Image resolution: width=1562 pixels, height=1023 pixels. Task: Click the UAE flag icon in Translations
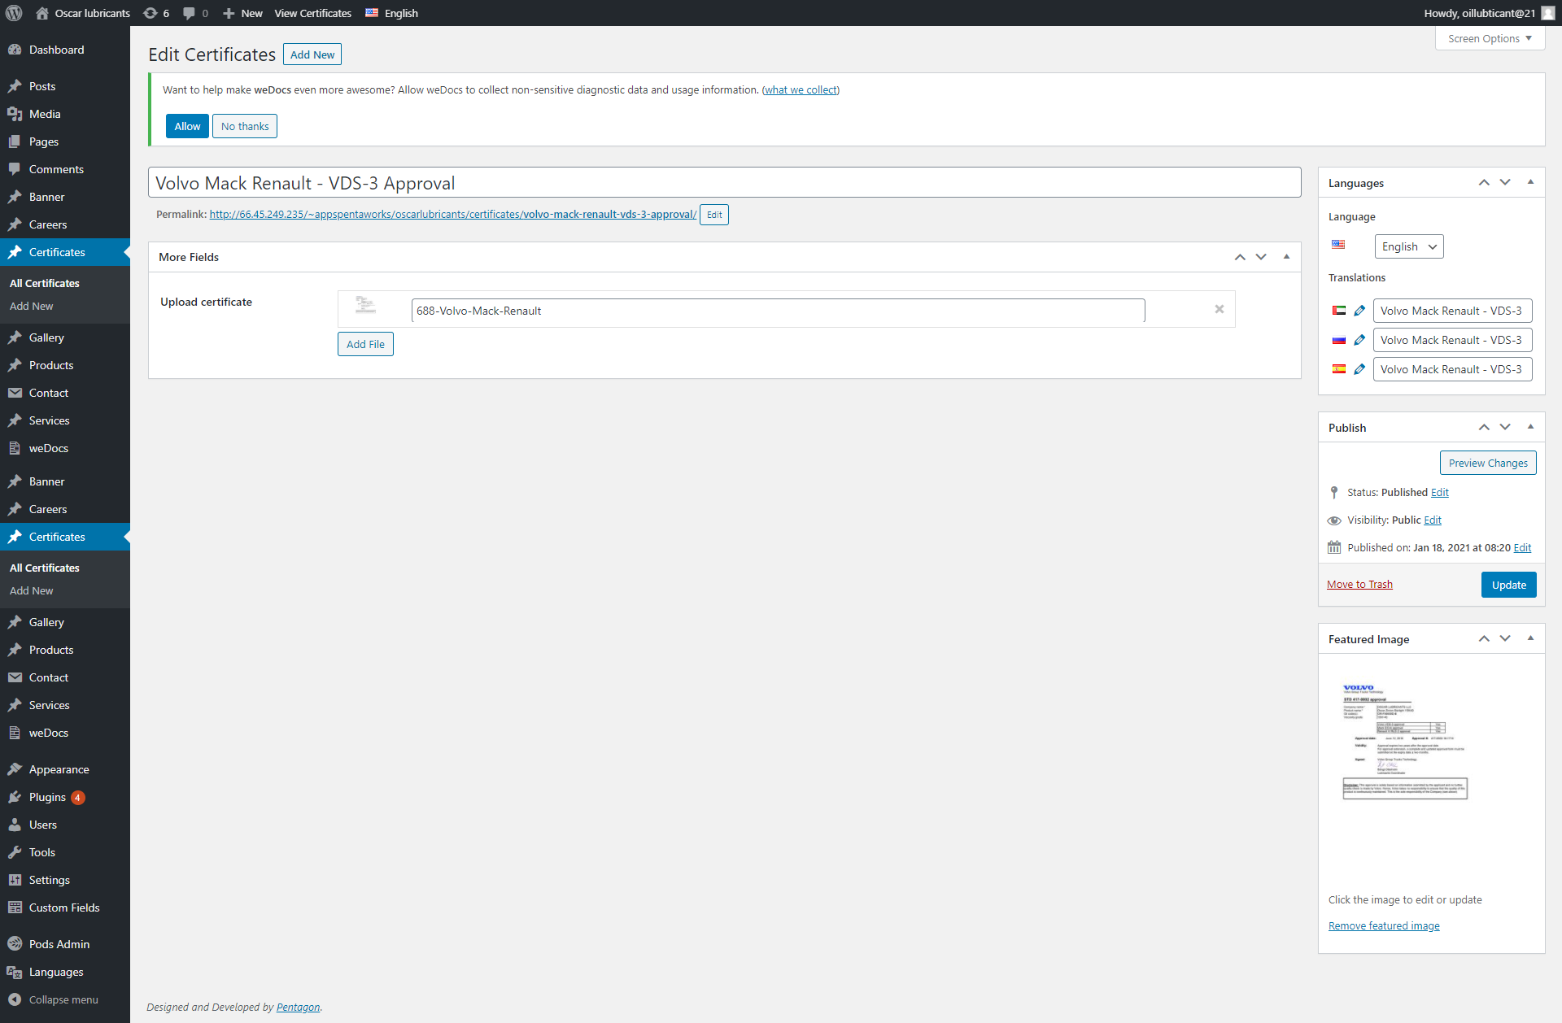tap(1338, 311)
